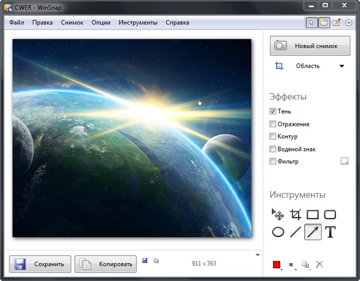Uncheck the Тень shadow effect
The width and height of the screenshot is (360, 281).
pos(273,111)
